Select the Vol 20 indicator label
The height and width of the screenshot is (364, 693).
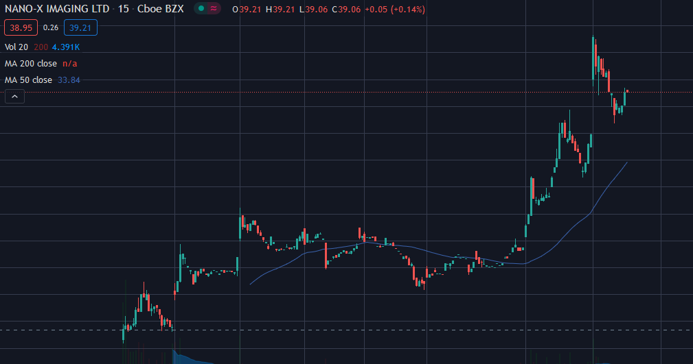16,47
